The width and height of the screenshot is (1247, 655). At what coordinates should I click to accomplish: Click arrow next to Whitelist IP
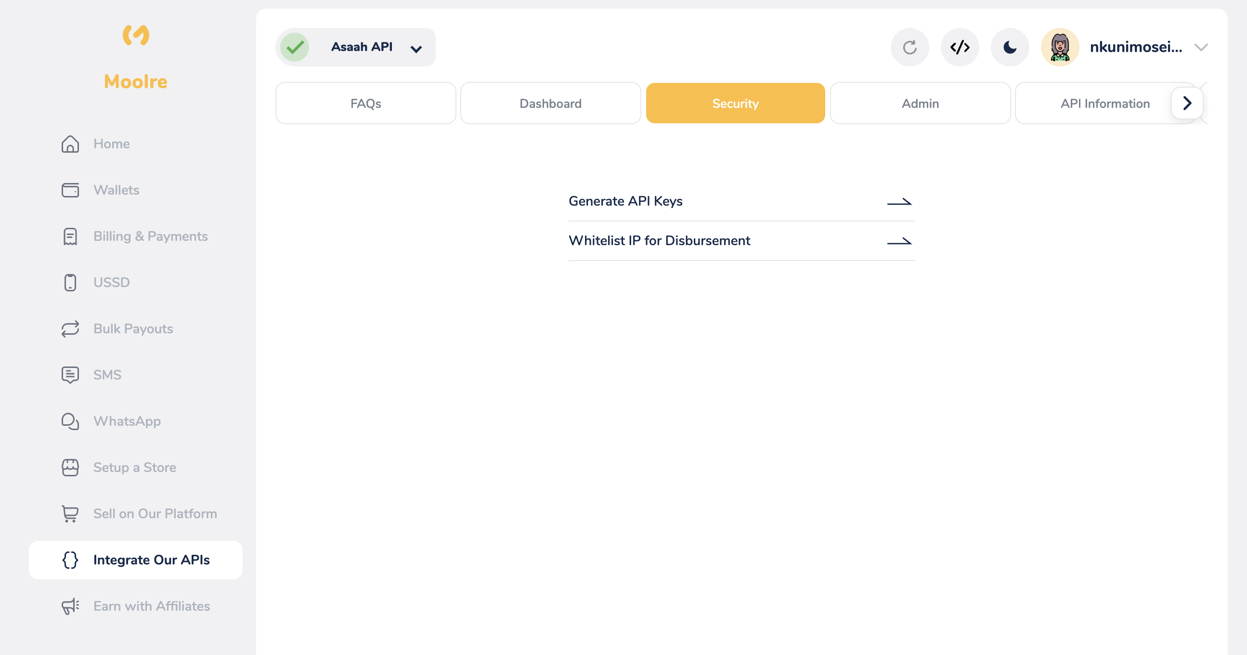click(899, 241)
